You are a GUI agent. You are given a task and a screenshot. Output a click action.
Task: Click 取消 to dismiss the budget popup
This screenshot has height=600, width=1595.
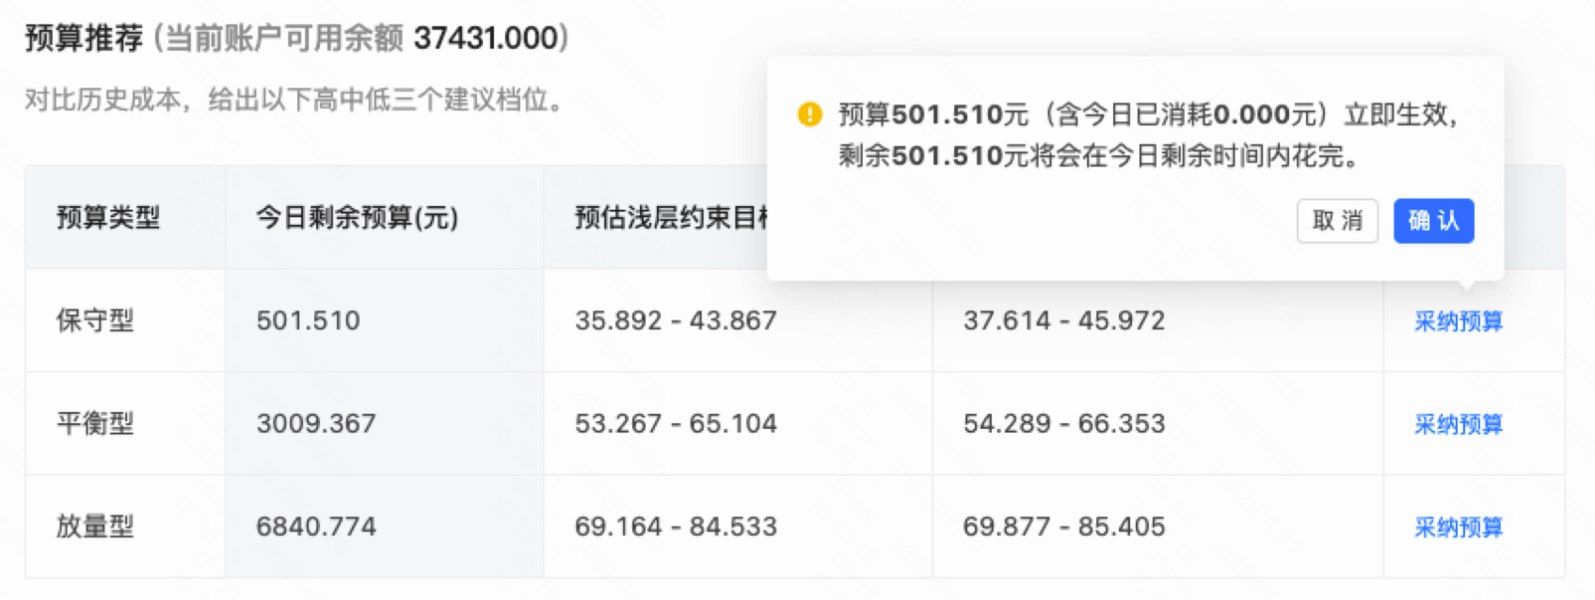pyautogui.click(x=1337, y=221)
